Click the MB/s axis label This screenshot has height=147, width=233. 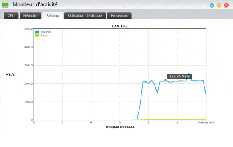pos(10,75)
